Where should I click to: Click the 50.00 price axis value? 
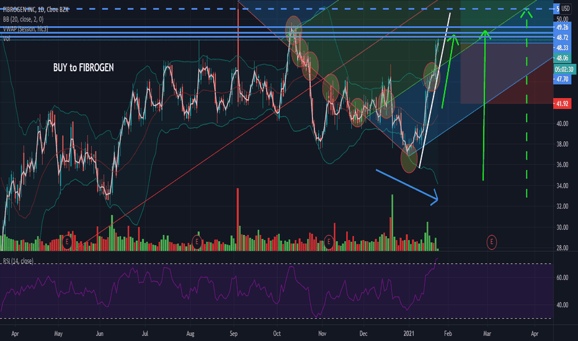562,19
